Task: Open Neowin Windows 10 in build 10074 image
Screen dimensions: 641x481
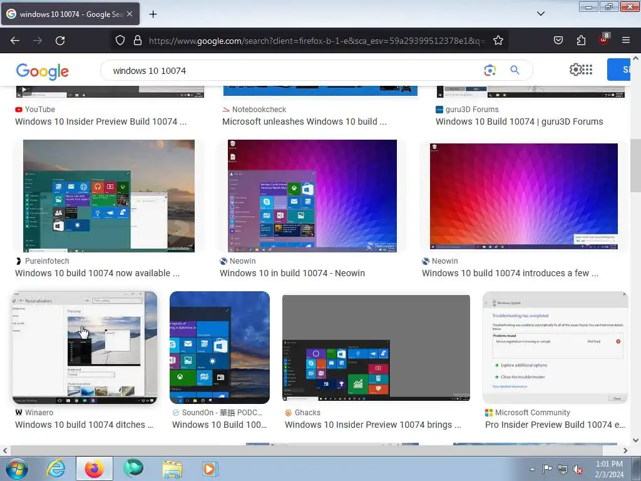Action: click(x=312, y=196)
